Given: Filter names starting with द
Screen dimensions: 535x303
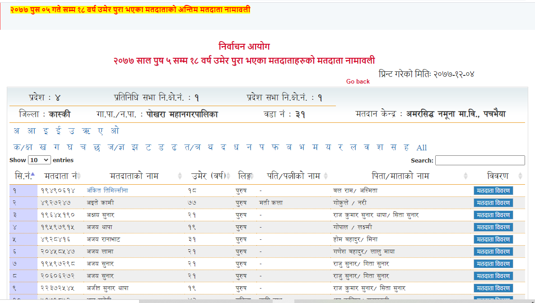Looking at the screenshot, I should tap(223, 147).
